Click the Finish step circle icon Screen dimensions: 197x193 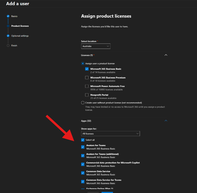(x=8, y=45)
